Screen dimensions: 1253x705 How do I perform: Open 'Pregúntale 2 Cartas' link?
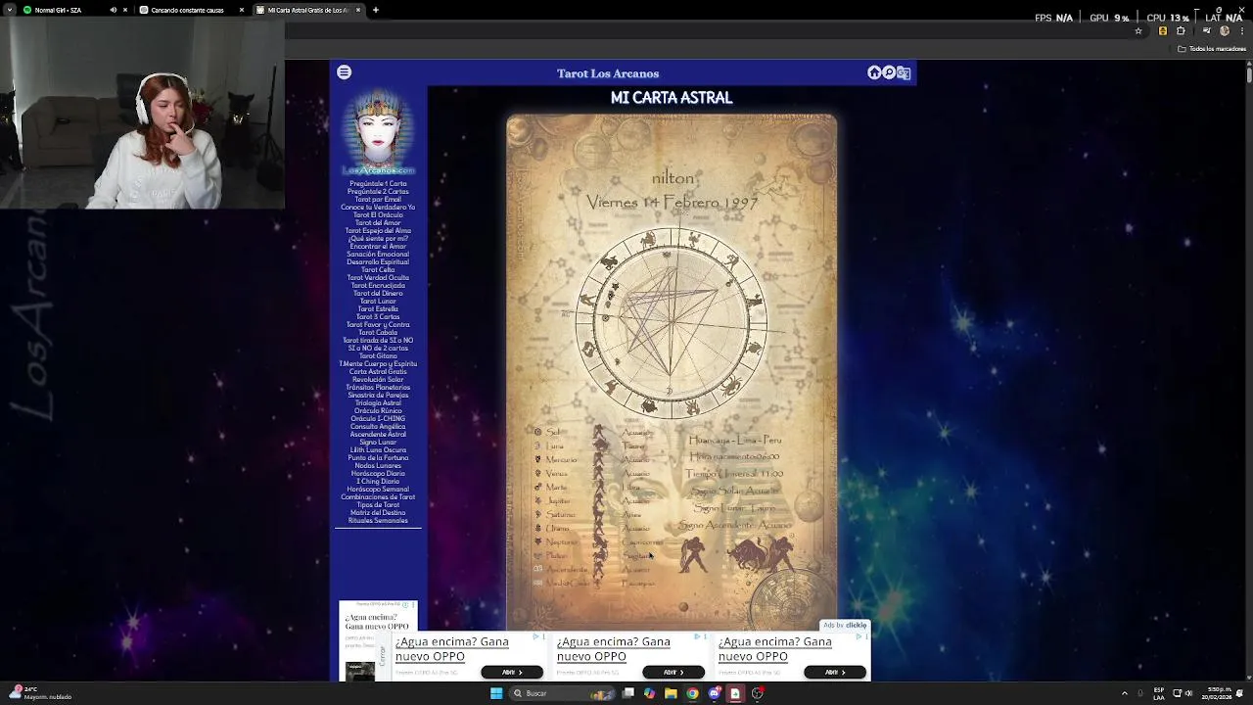click(x=378, y=192)
